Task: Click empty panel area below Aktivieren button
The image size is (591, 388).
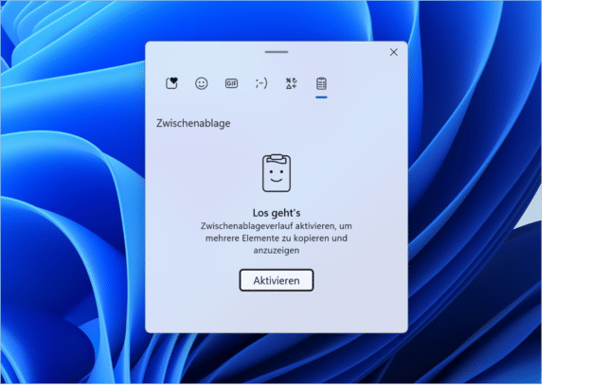Action: coord(277,312)
